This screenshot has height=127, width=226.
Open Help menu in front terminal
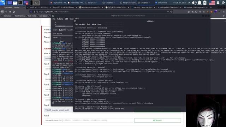click(99, 24)
